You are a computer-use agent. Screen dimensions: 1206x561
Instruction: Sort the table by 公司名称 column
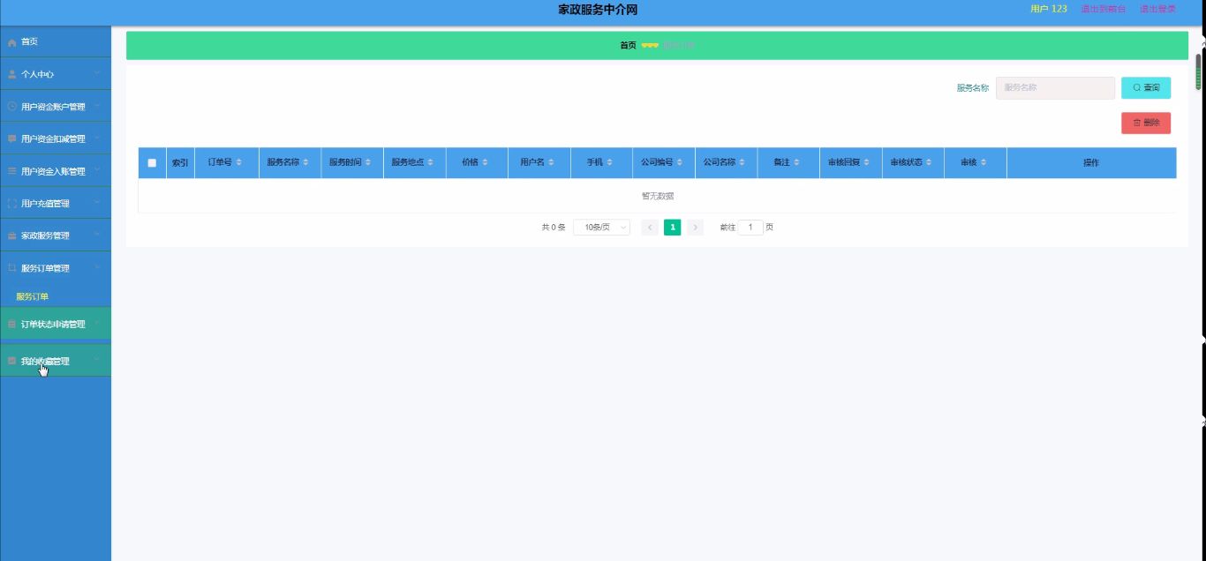(x=742, y=162)
